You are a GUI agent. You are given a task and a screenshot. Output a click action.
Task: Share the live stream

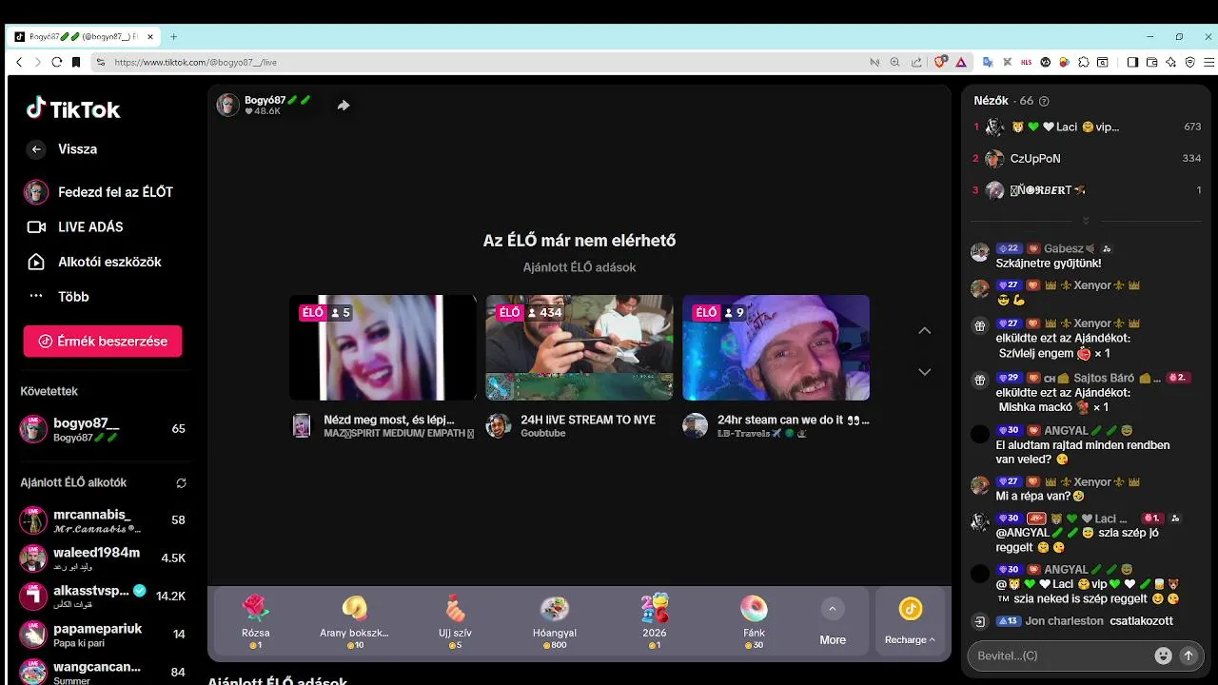pos(344,106)
